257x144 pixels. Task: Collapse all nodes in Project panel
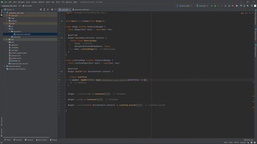(48, 10)
